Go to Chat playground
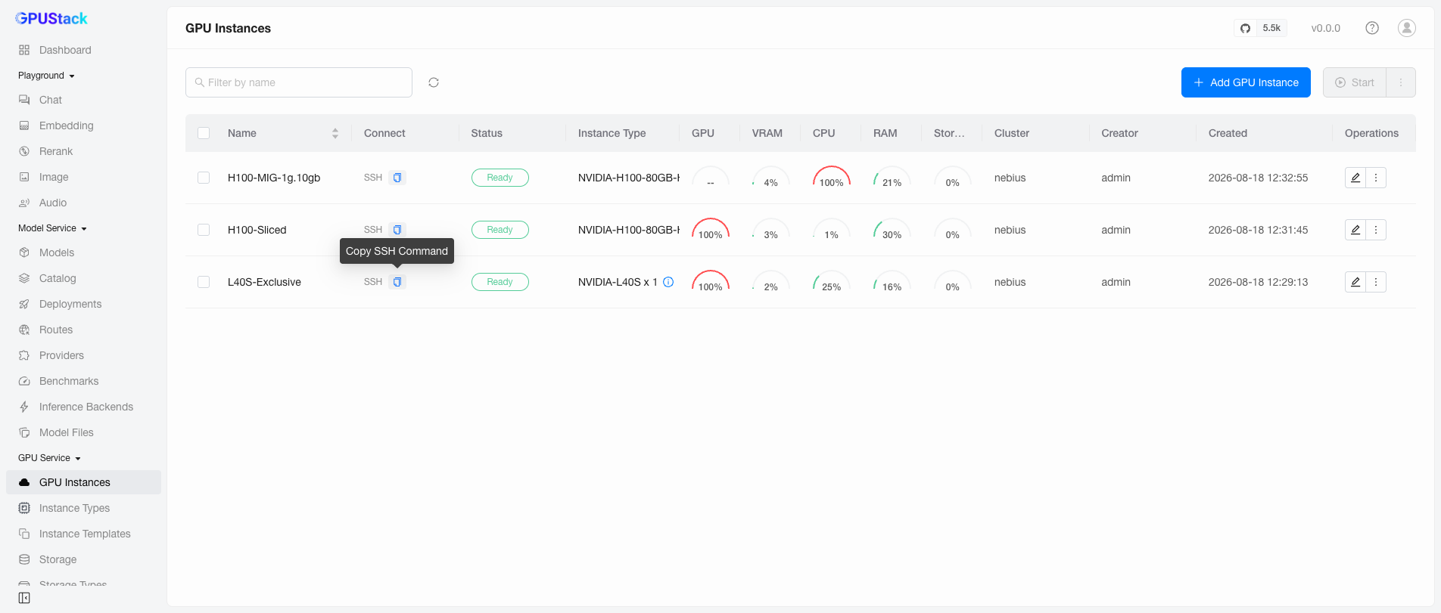Screen dimensions: 1441x613 (x=83, y=100)
